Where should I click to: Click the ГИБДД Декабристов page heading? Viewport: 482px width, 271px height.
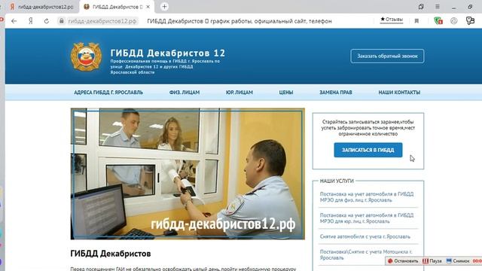point(111,254)
